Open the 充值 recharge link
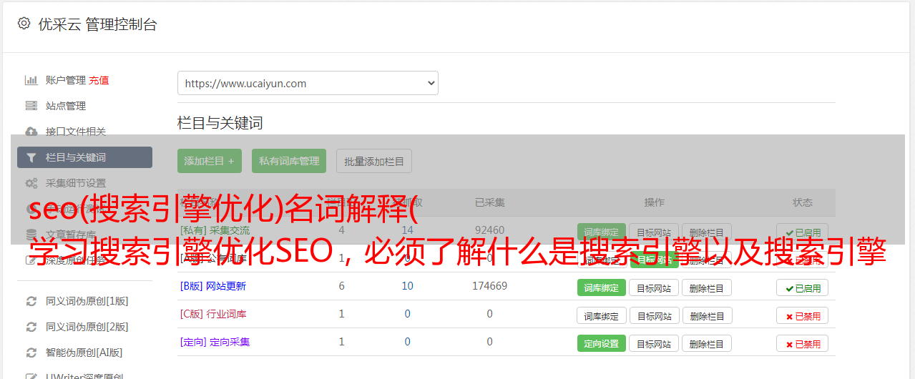Viewport: 915px width, 379px height. coord(99,80)
